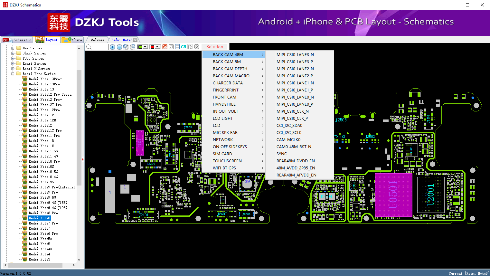Click the board icon beside Redmi Note3
This screenshot has height=276, width=490.
point(25,259)
